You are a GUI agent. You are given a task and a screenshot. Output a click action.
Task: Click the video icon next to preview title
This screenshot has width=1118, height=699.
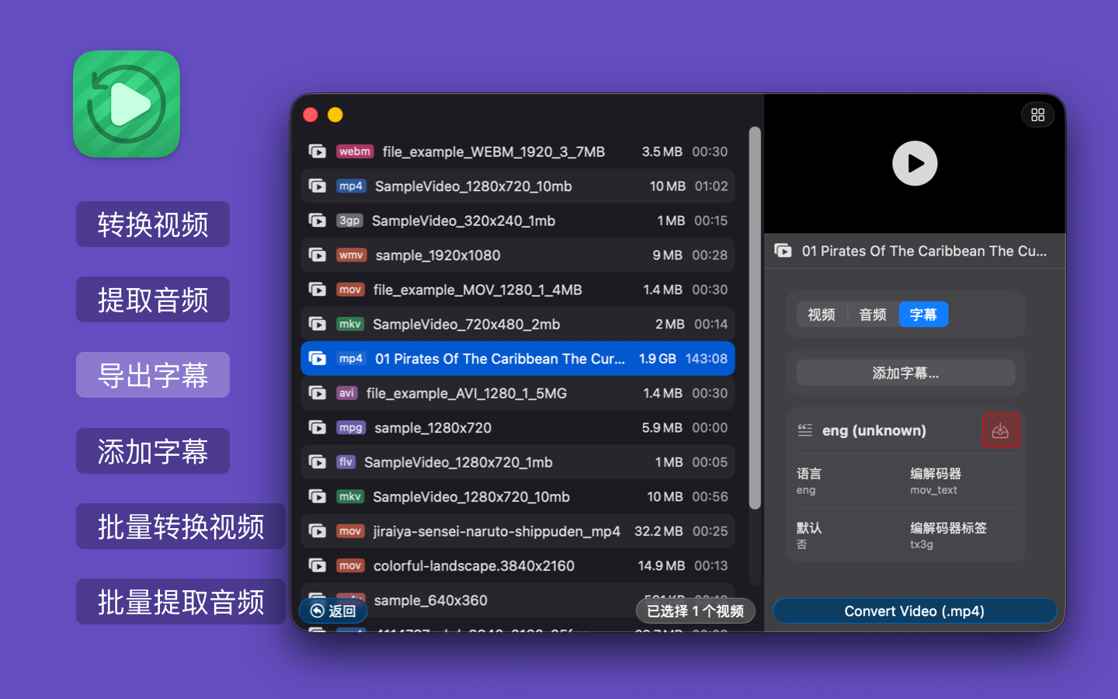783,251
